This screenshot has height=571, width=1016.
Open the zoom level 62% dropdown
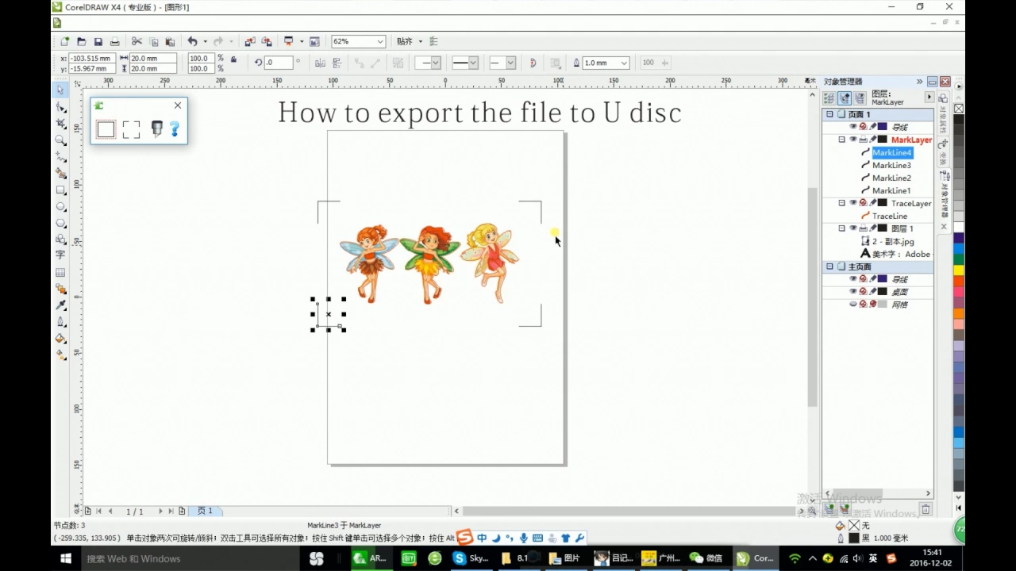(379, 41)
